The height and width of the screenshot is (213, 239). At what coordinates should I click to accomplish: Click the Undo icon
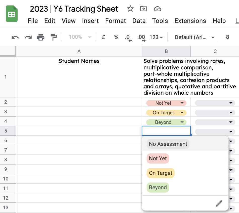click(x=15, y=37)
